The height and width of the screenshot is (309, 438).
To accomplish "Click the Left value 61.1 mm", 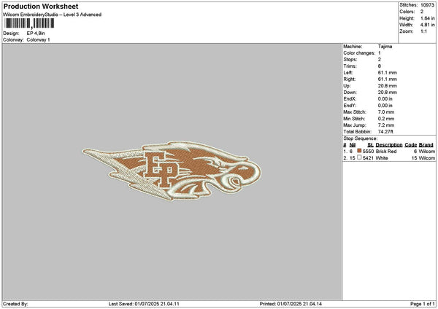I will [x=387, y=73].
